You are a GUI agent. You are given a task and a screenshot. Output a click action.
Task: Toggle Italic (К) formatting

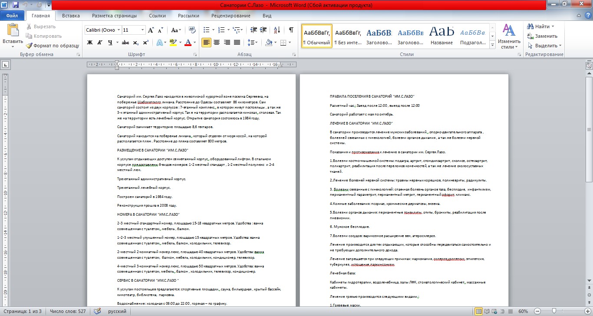point(100,43)
